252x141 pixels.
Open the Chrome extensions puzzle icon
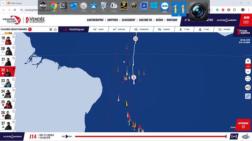coord(234,10)
